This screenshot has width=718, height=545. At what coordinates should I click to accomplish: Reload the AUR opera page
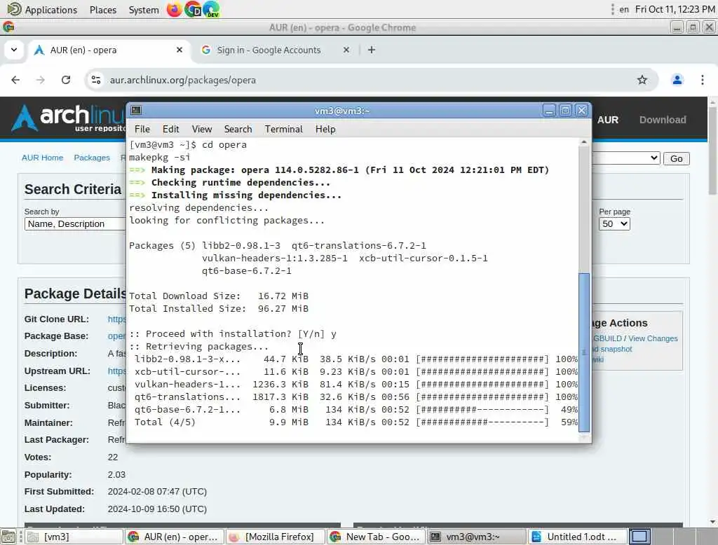(x=66, y=80)
